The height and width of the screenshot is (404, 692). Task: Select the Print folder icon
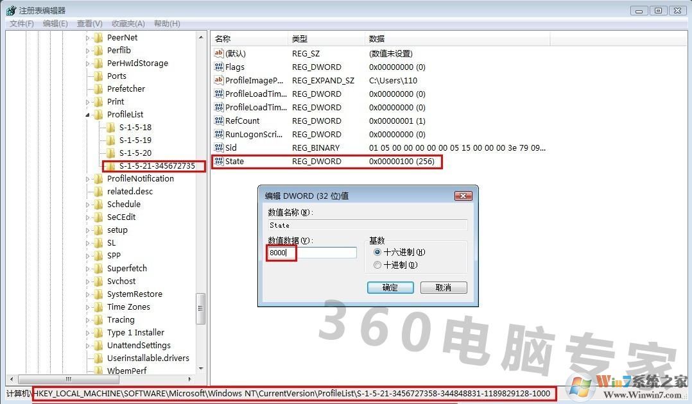click(x=98, y=101)
